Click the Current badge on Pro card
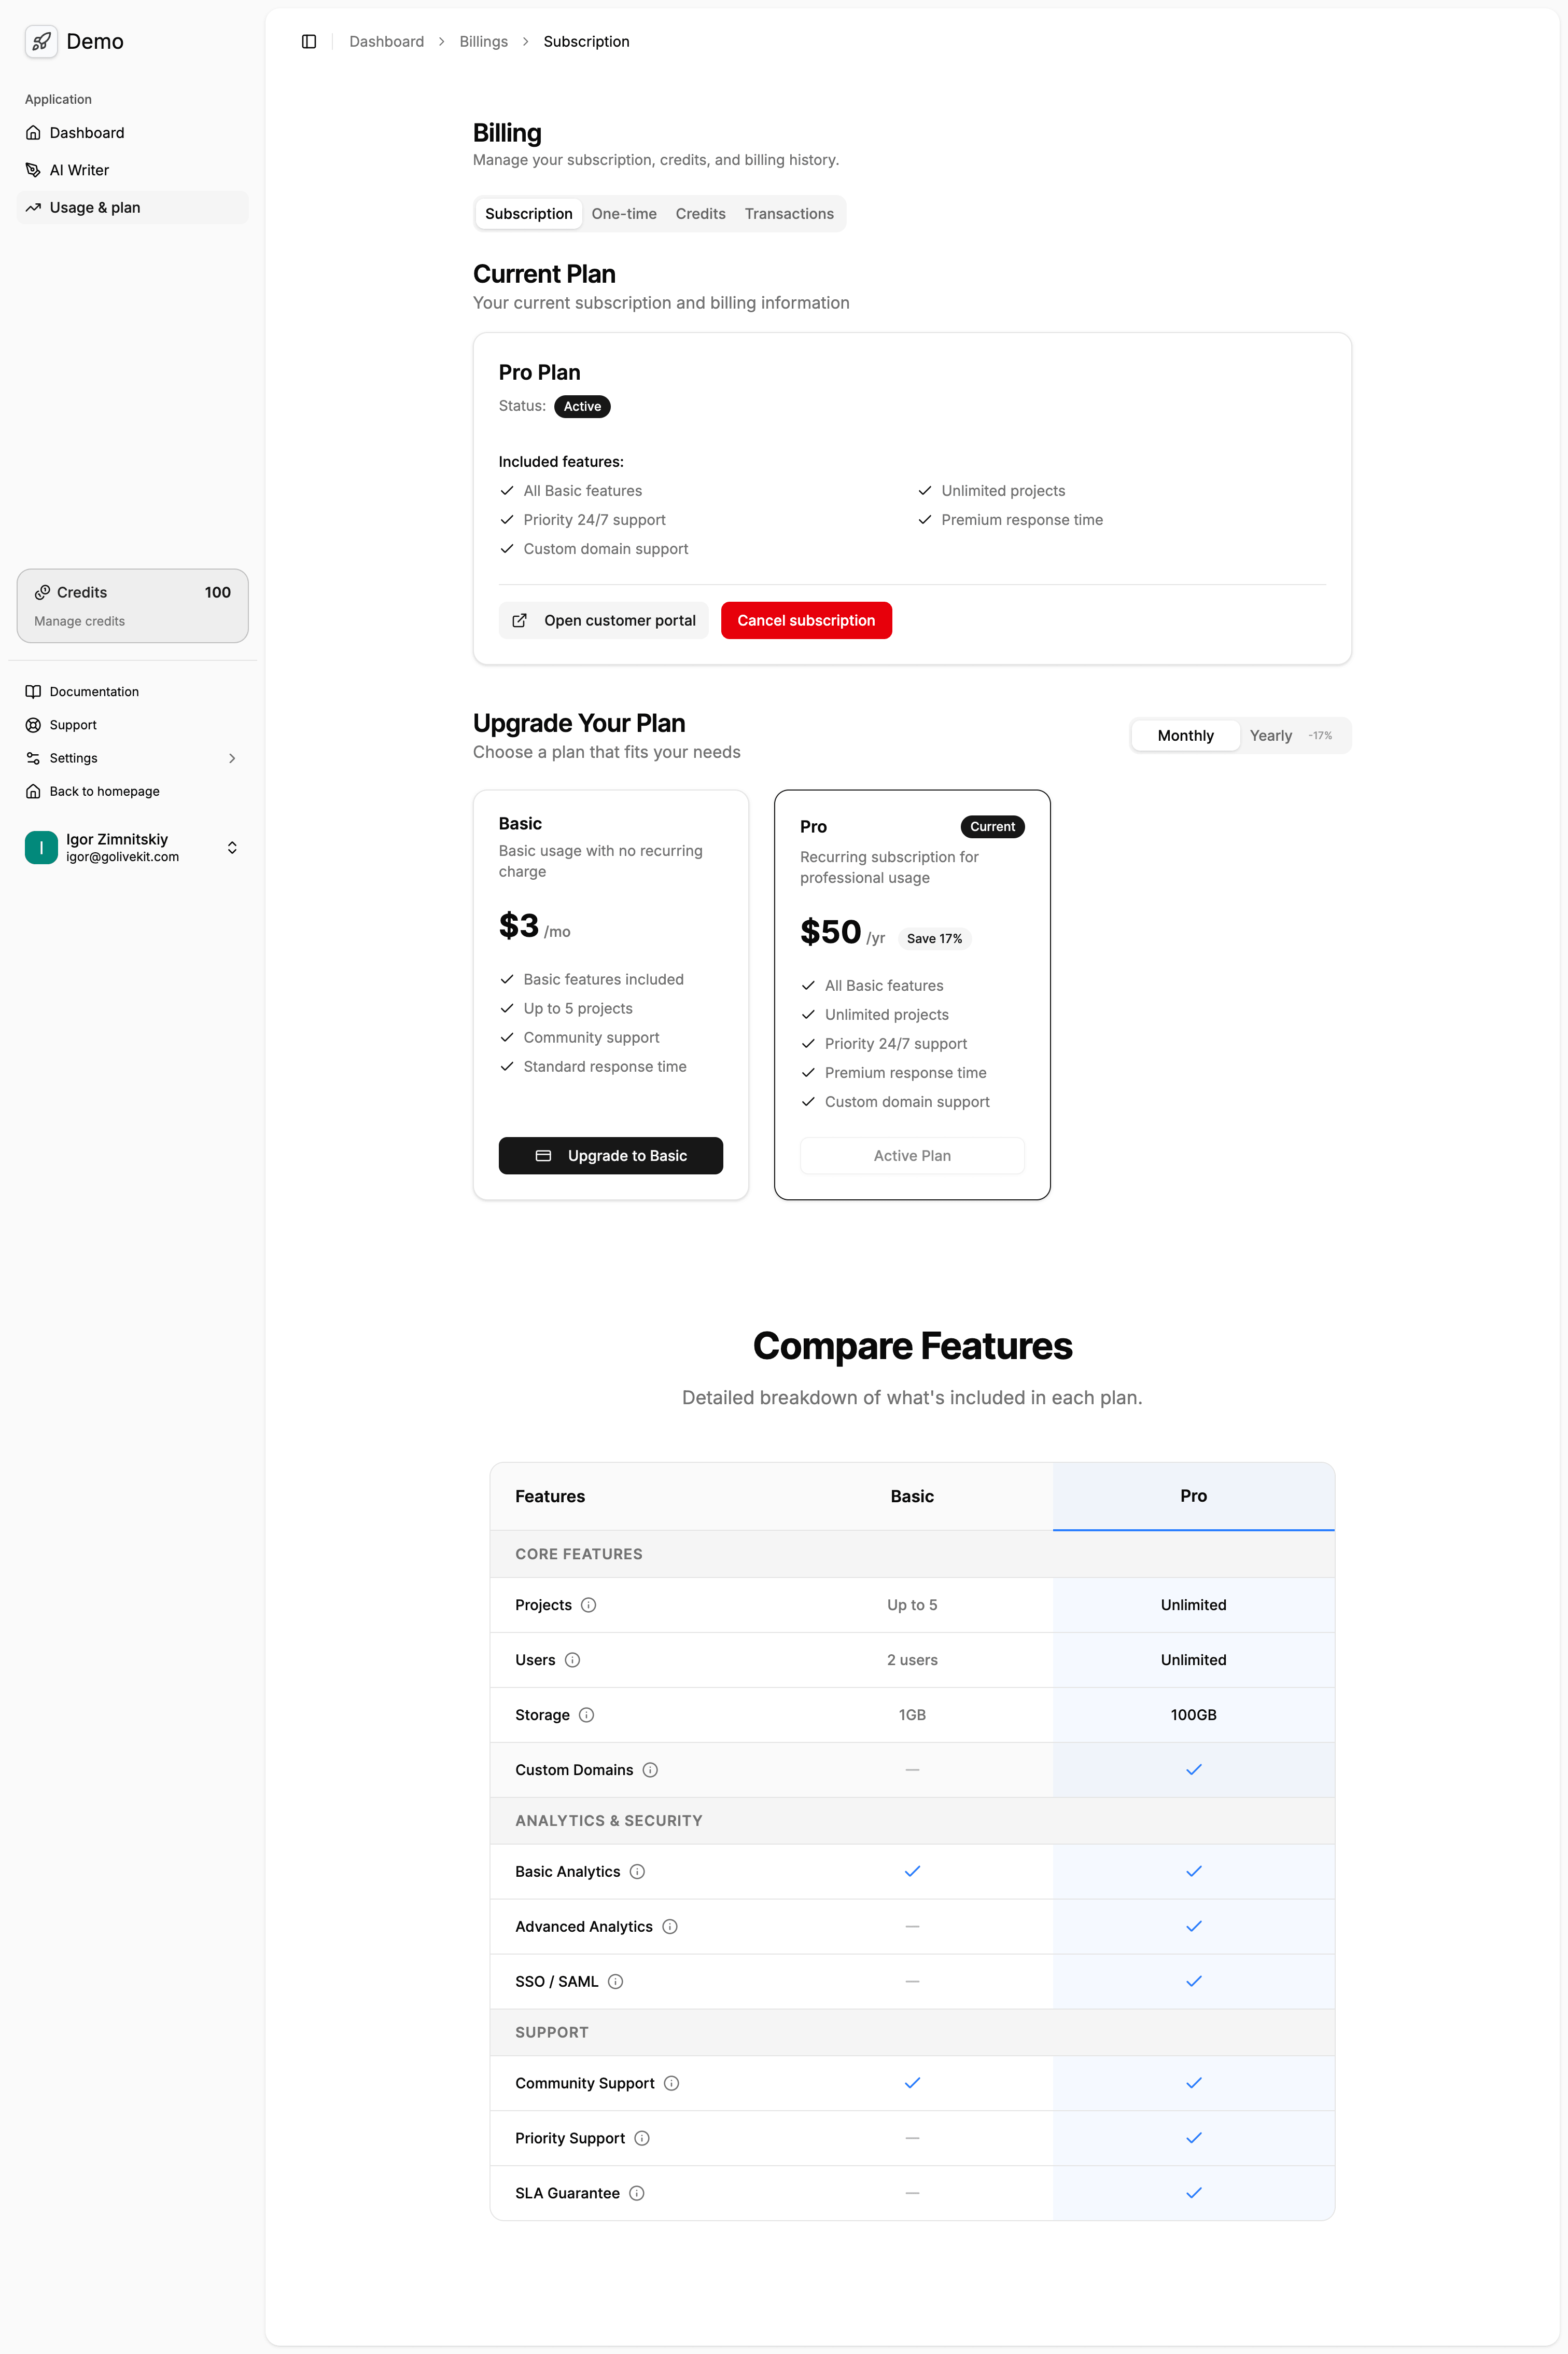The image size is (1568, 2354). click(992, 826)
